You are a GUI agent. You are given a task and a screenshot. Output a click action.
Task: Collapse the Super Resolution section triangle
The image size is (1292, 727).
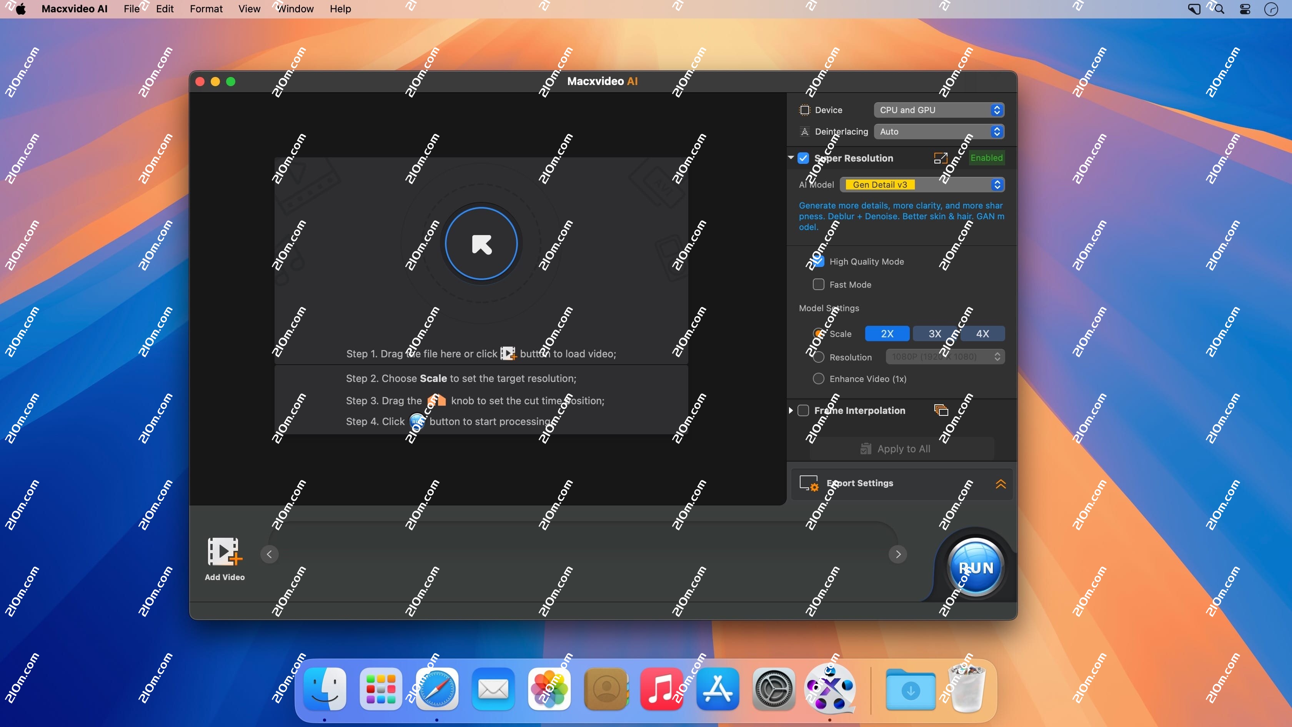pos(791,158)
